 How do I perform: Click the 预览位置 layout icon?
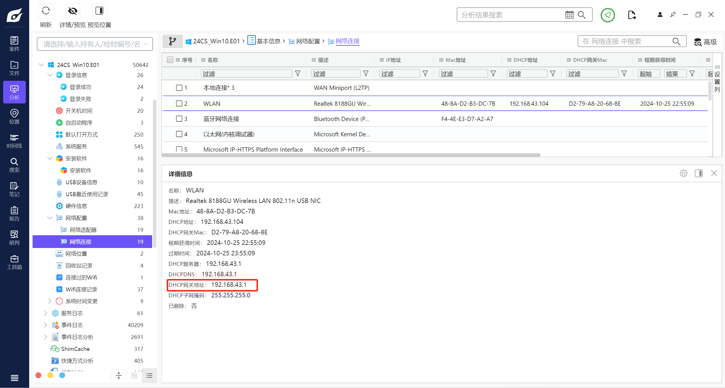click(x=99, y=11)
